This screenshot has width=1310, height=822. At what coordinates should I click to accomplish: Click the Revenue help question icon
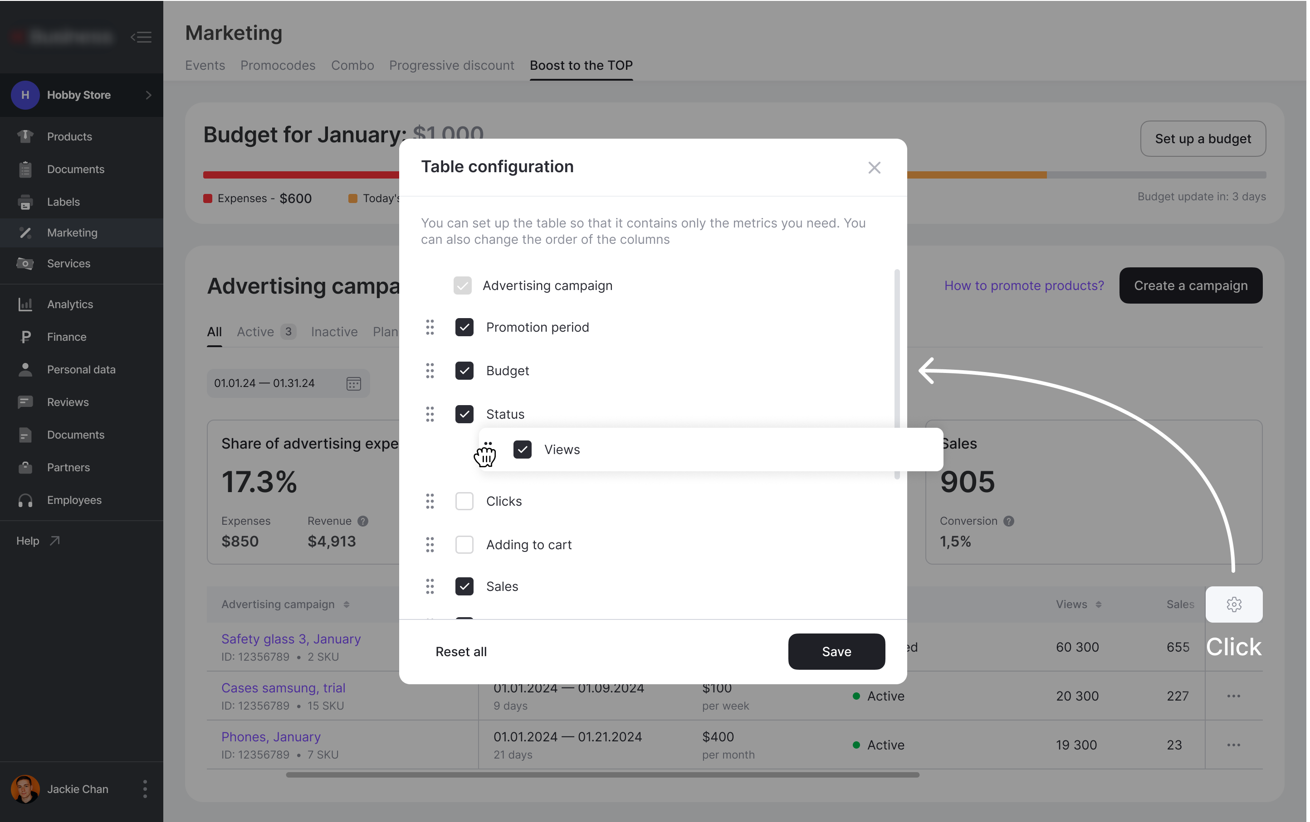tap(363, 521)
